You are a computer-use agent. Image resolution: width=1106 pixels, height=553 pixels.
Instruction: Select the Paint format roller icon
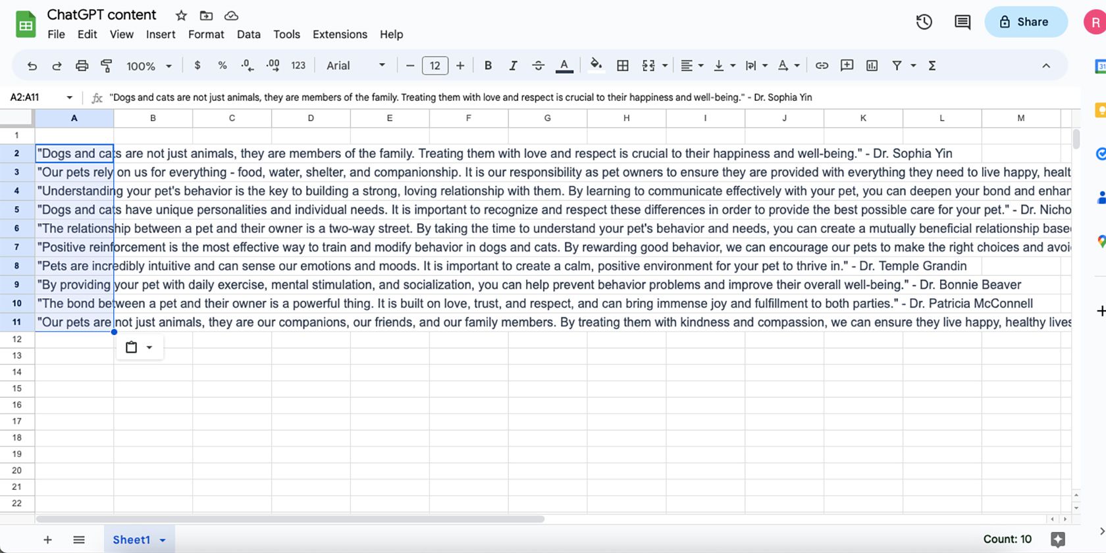106,66
